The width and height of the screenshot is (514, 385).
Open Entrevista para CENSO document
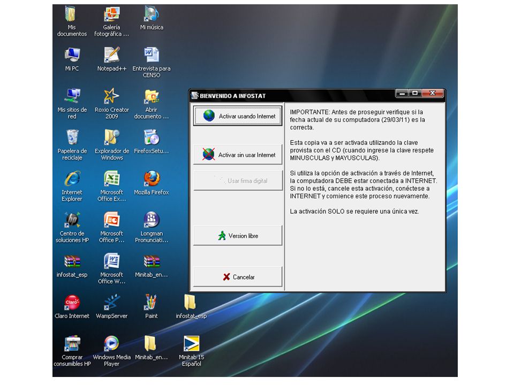coord(152,62)
